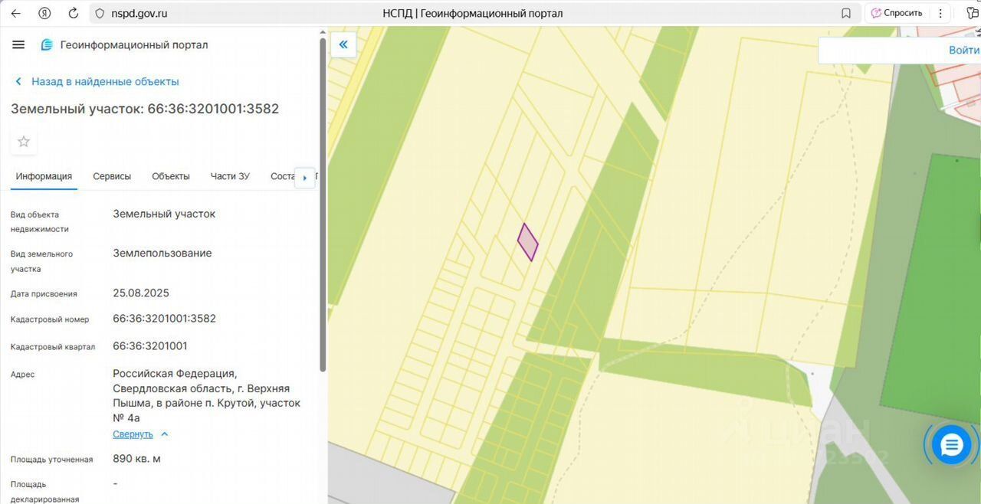Screen dimensions: 981x504
Task: Open the browser three-dot menu
Action: pyautogui.click(x=940, y=13)
